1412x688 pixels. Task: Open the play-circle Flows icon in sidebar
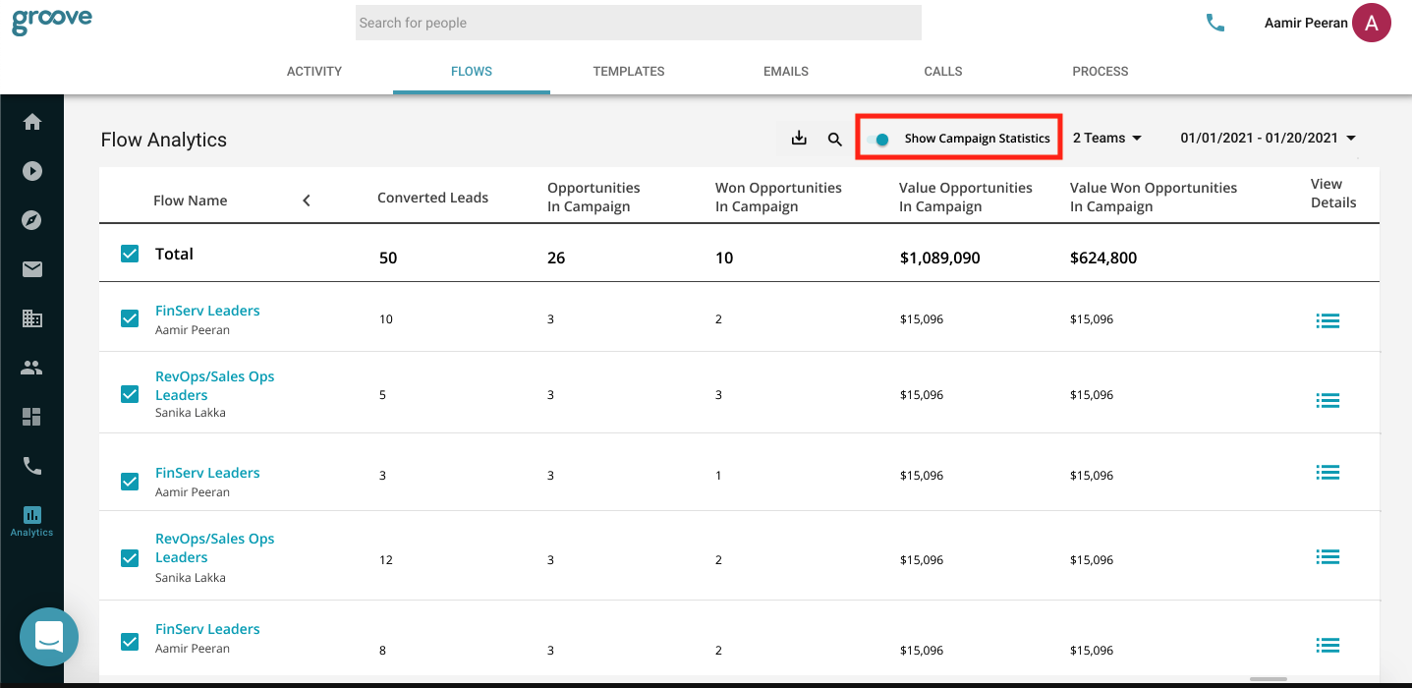pyautogui.click(x=32, y=171)
